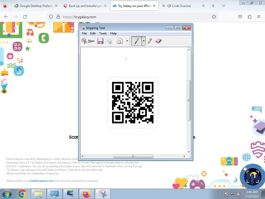
Task: Reload the current page
Action: click(25, 17)
